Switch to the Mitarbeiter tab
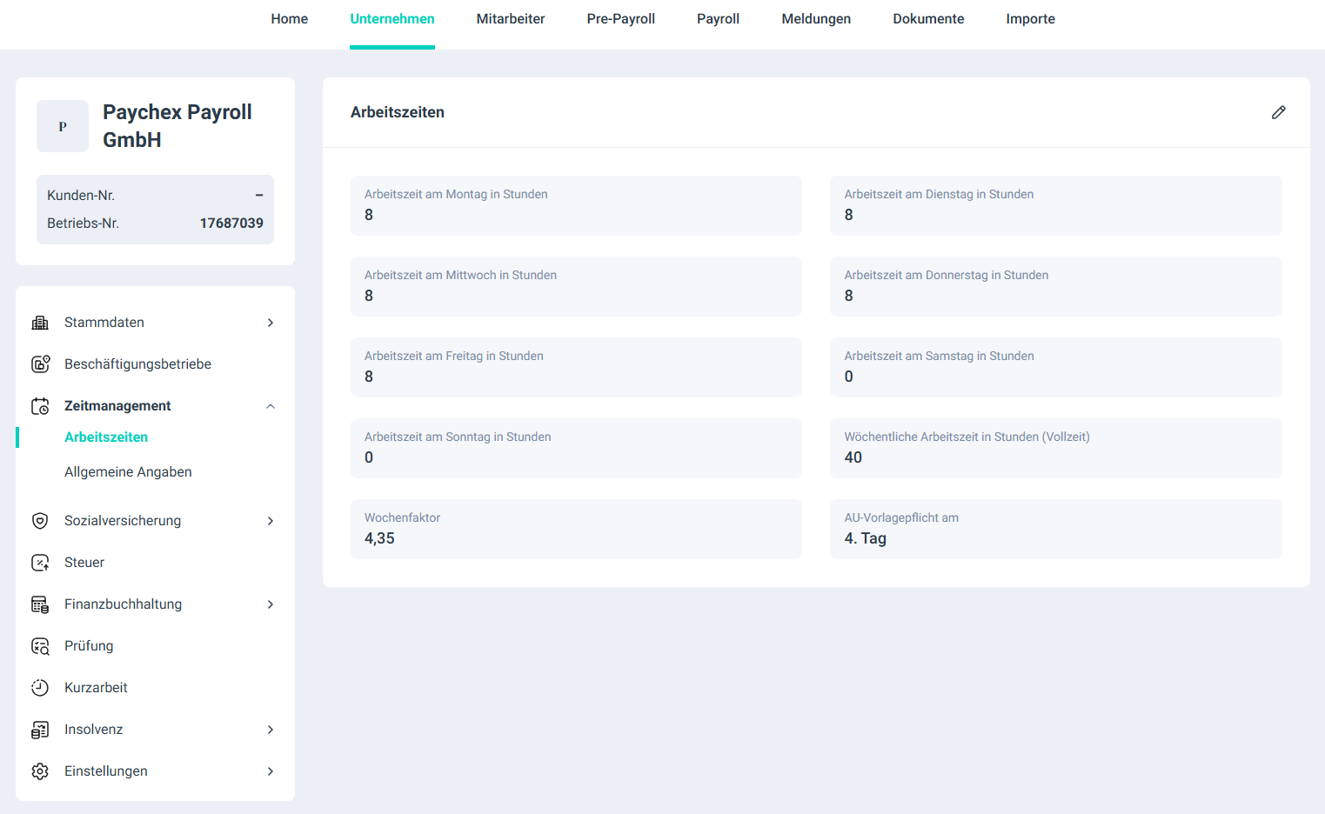1325x814 pixels. point(510,19)
